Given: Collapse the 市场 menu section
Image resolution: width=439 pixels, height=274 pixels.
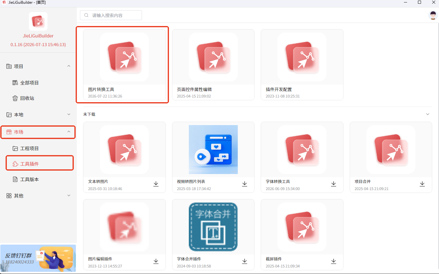Looking at the screenshot, I should click(69, 132).
